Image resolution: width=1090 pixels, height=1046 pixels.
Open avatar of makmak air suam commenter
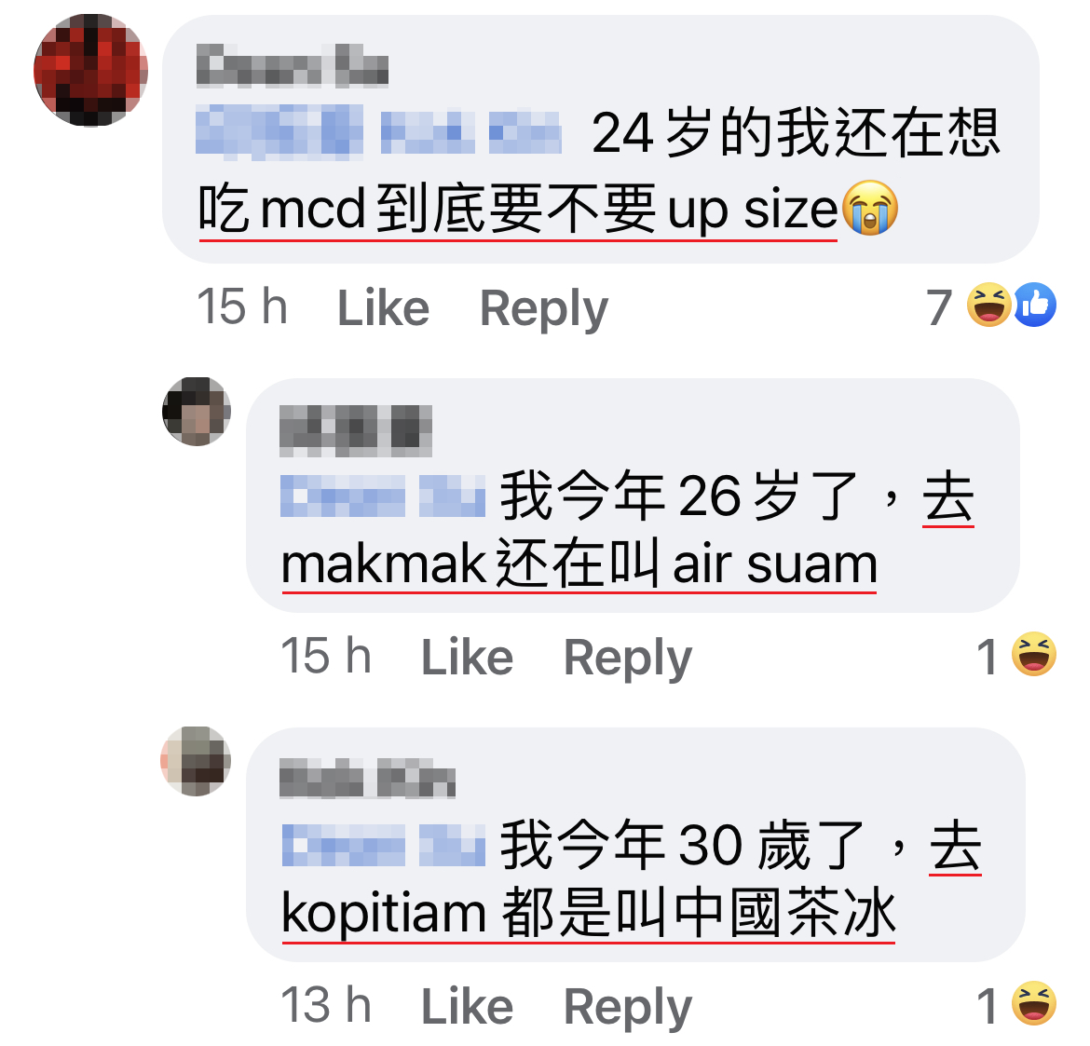197,412
